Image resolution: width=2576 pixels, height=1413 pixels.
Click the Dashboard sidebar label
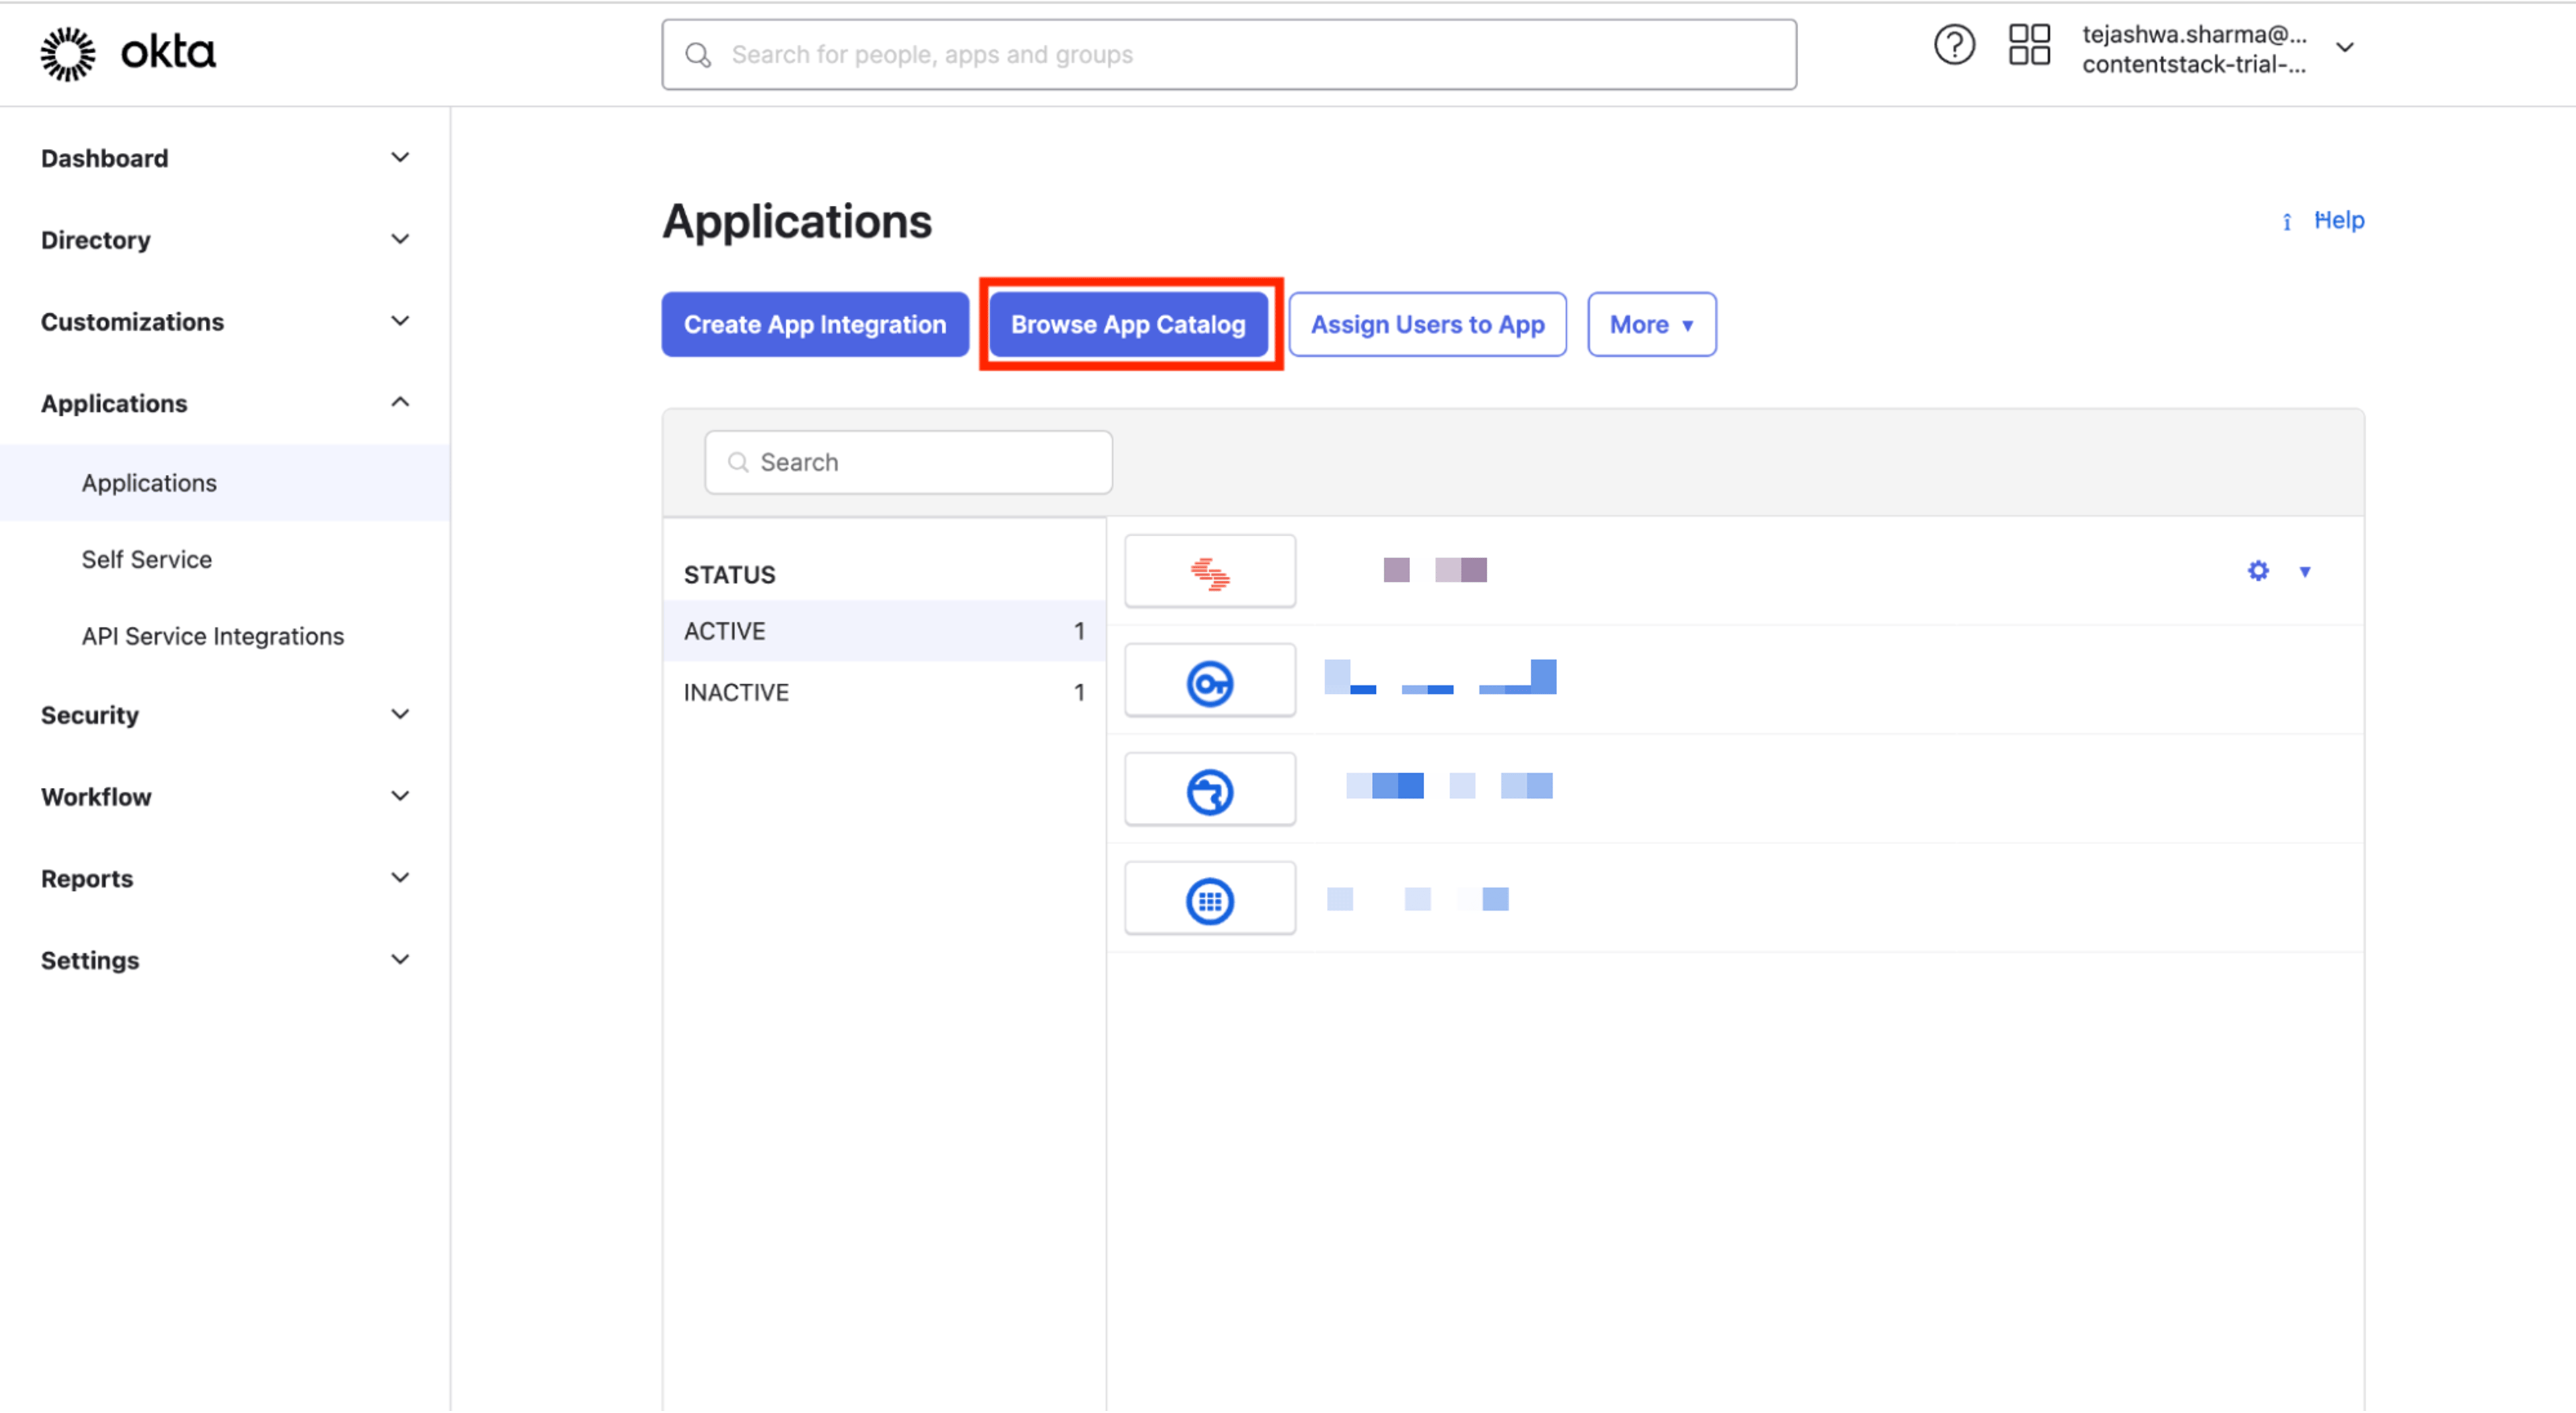[105, 159]
